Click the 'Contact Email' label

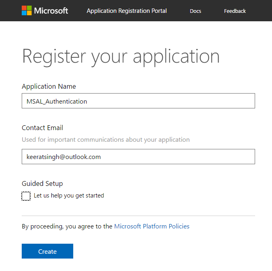click(42, 128)
